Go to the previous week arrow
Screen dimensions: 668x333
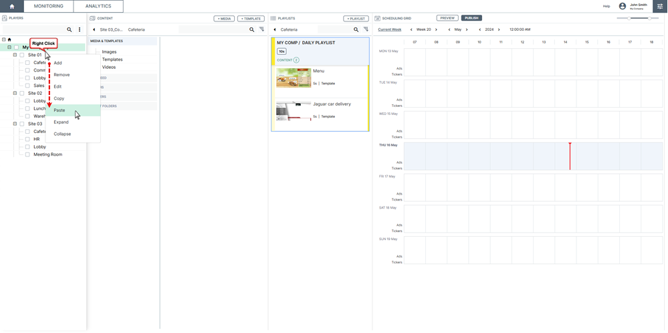pos(411,30)
